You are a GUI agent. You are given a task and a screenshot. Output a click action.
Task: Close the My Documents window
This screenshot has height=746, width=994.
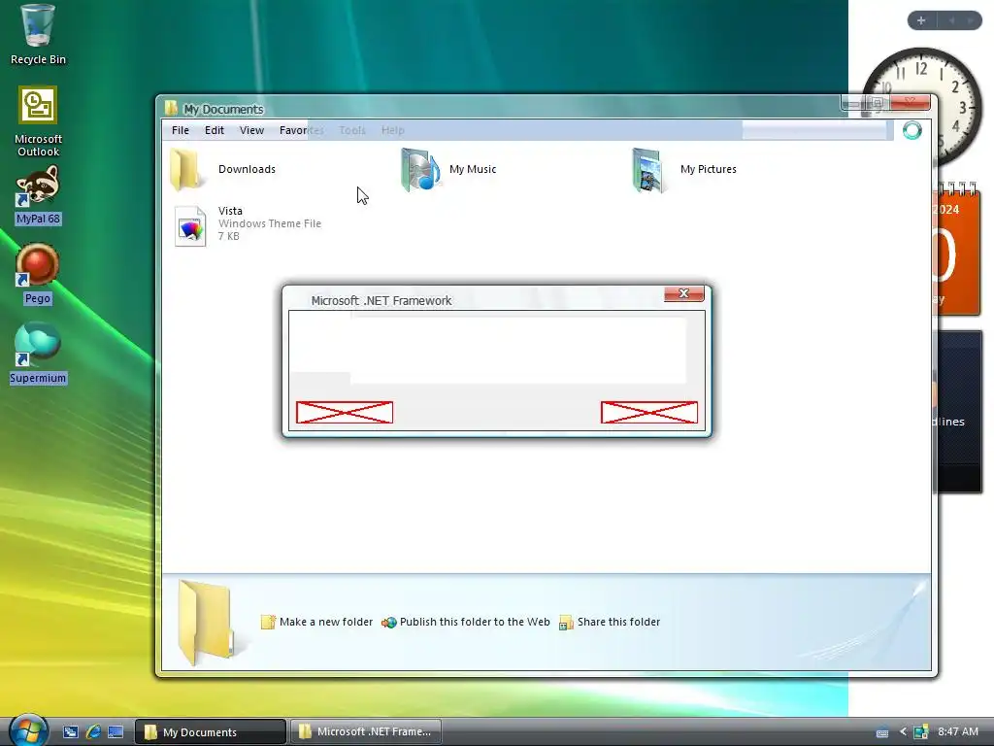pyautogui.click(x=910, y=102)
